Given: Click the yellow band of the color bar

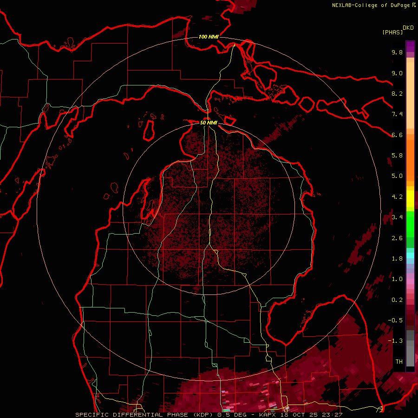Looking at the screenshot, I should click(410, 199).
